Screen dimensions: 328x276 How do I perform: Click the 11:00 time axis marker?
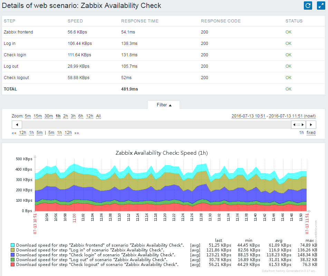tap(74, 218)
